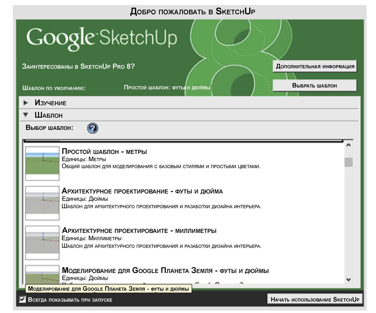Viewport: 376px width, 313px height.
Task: Select thumbnail of Архитектурное проектироваите - миллиметры
Action: 42,243
